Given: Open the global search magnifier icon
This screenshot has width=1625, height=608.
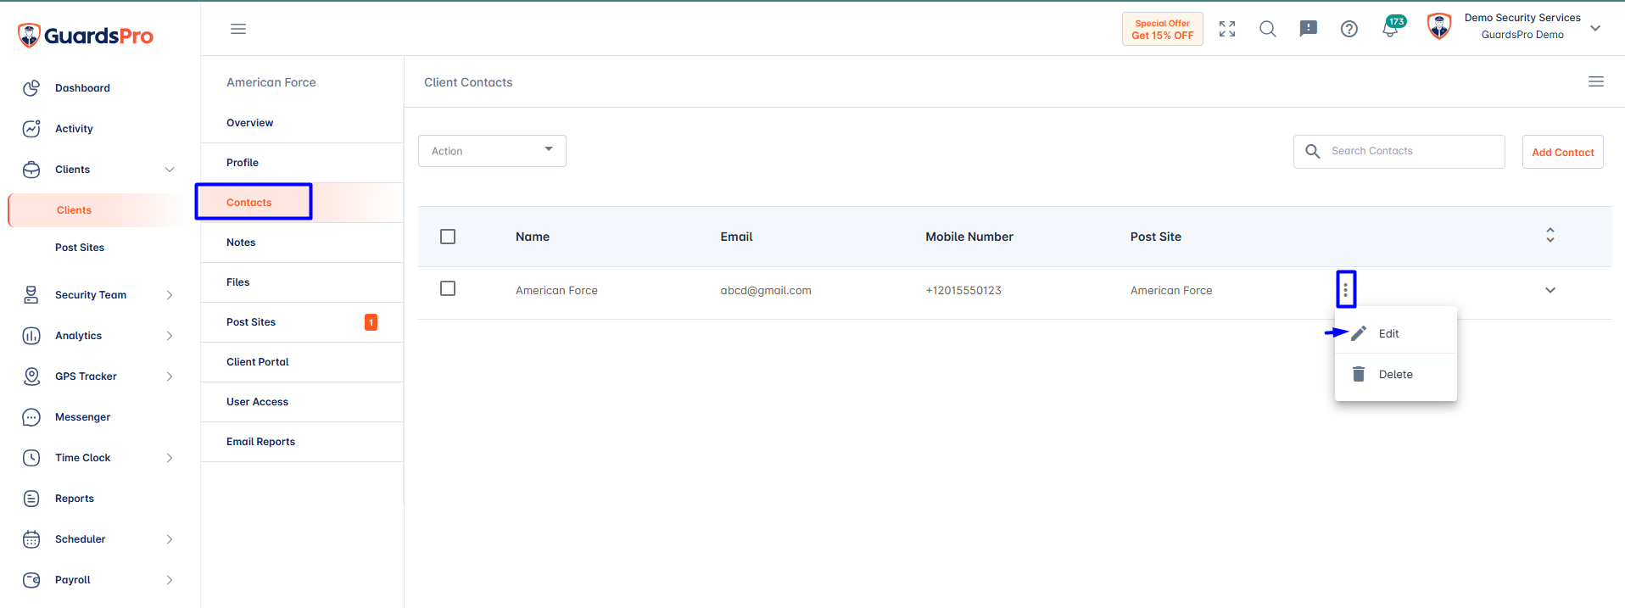Looking at the screenshot, I should 1268,29.
